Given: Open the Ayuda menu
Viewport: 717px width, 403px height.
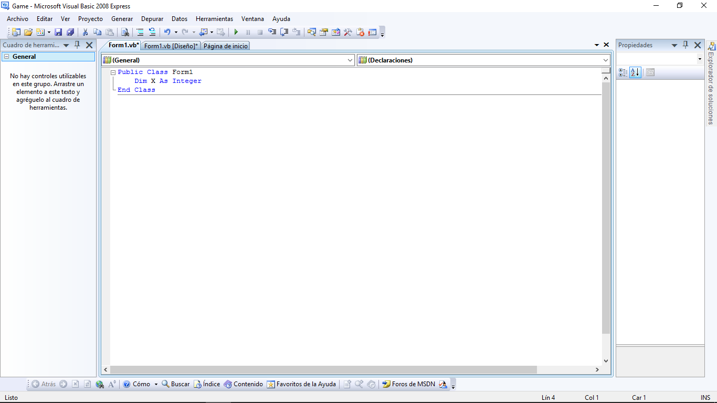Looking at the screenshot, I should pyautogui.click(x=281, y=18).
